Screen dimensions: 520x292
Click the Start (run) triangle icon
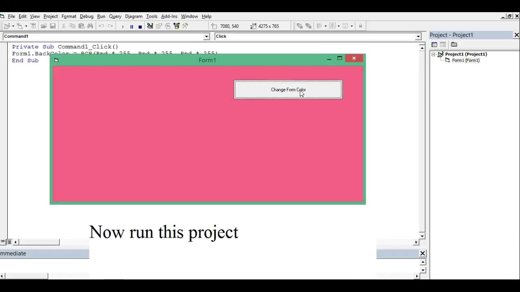[x=123, y=26]
